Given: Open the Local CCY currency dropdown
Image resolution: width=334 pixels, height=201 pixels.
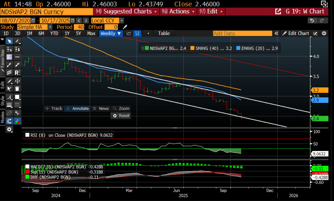Looking at the screenshot, I should 122,21.
